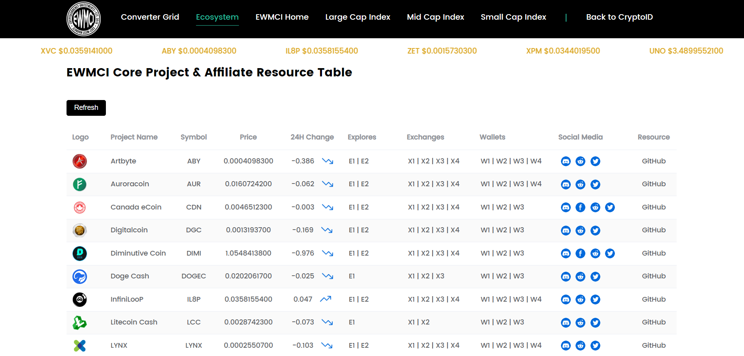Click InfiniLooP upward trend arrow
The width and height of the screenshot is (744, 356).
tap(326, 299)
